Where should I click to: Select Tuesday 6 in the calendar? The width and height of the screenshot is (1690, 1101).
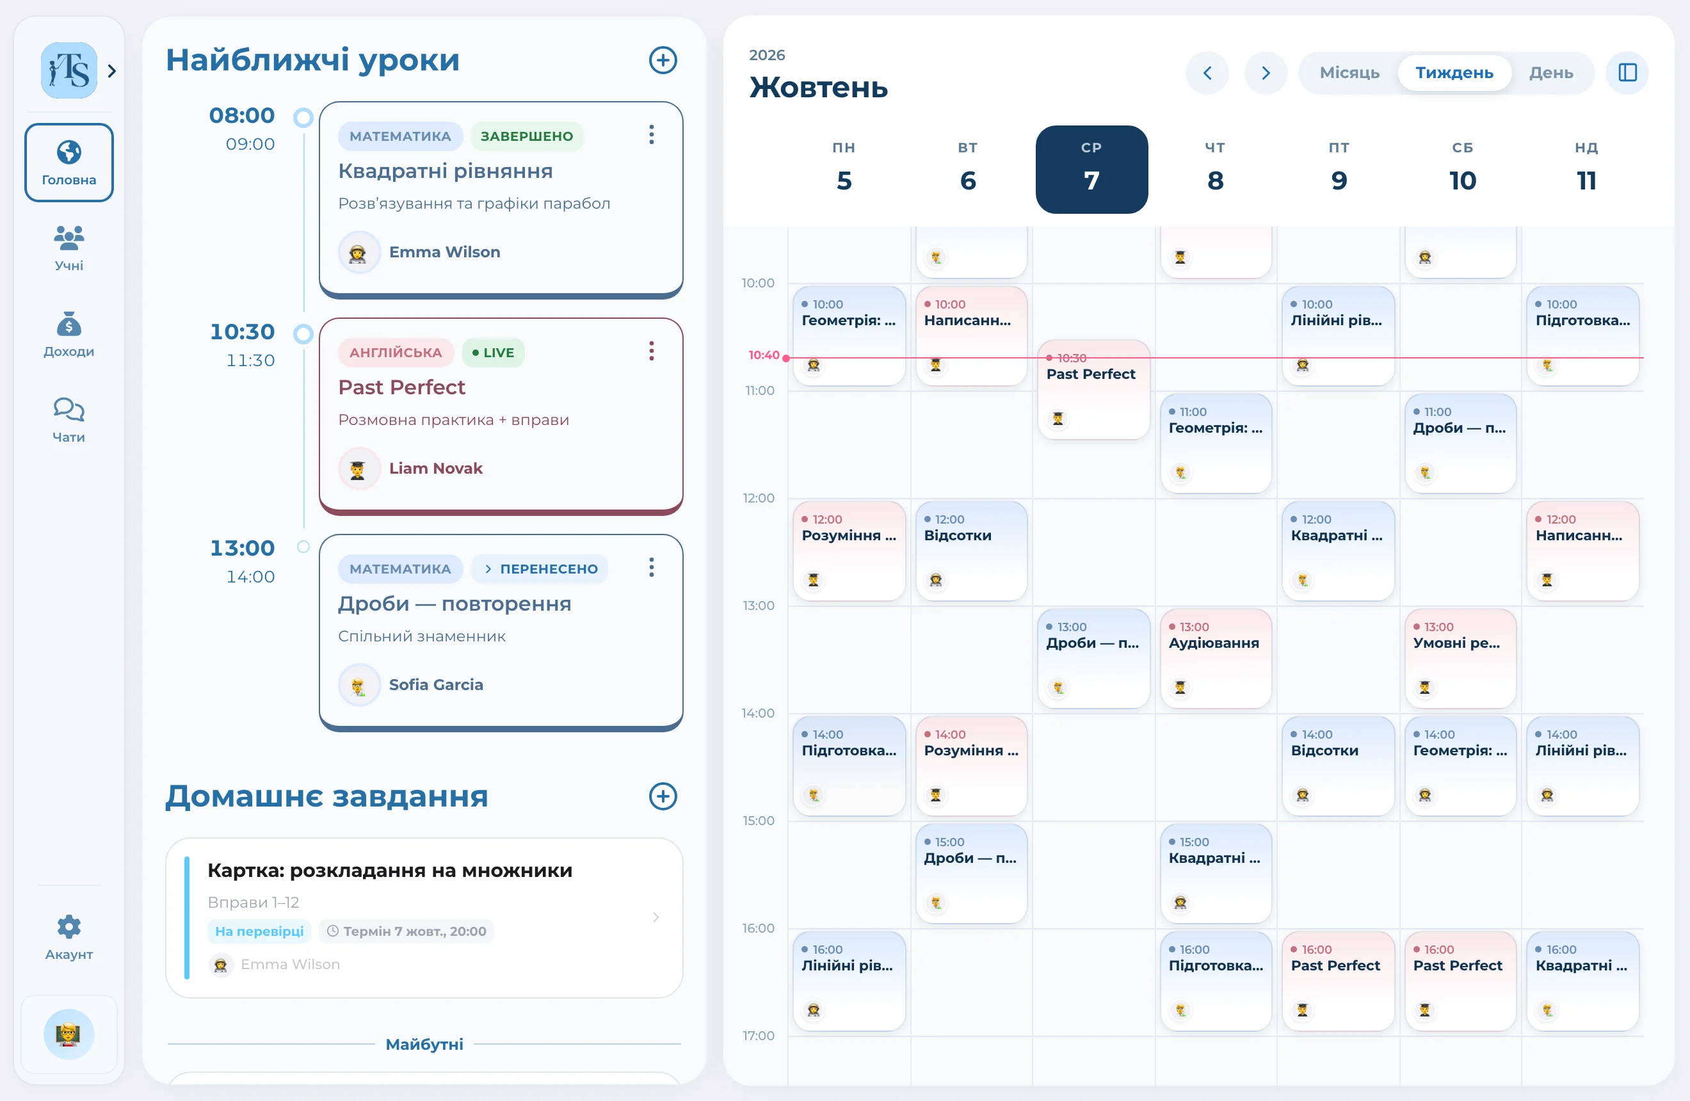click(968, 170)
